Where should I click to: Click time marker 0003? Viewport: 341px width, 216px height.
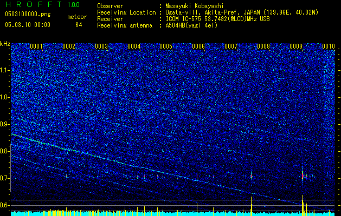pos(101,46)
